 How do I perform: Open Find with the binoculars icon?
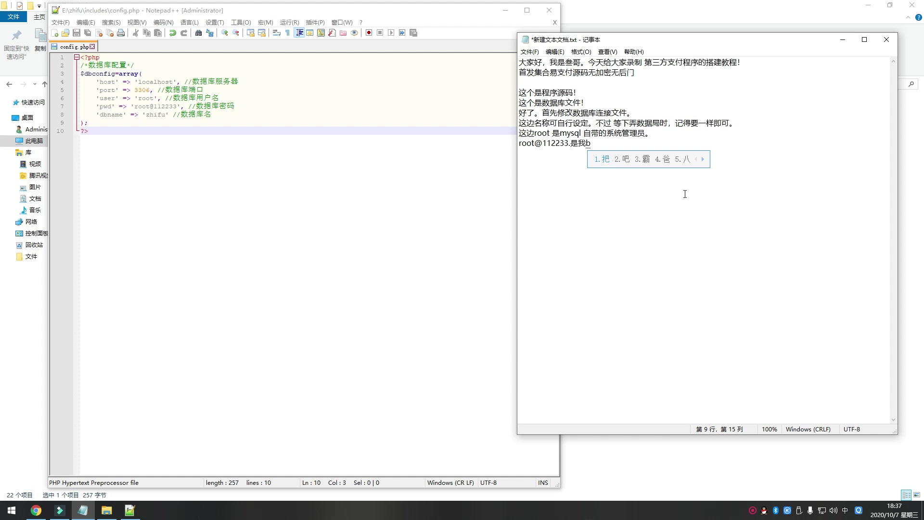click(x=198, y=33)
